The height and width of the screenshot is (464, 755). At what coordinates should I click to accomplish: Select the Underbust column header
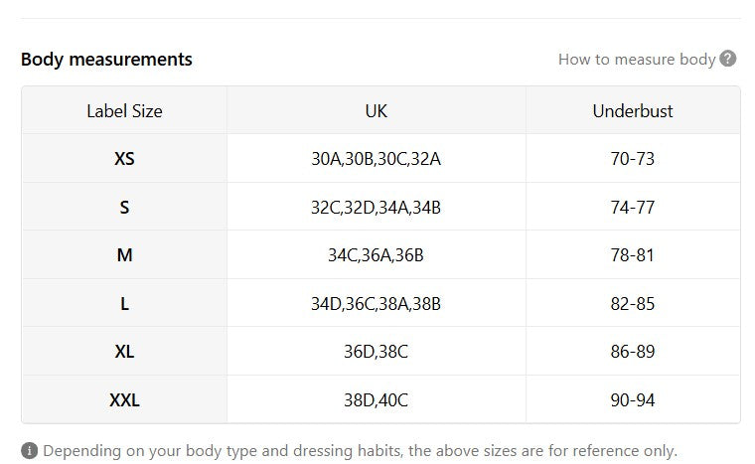pyautogui.click(x=633, y=111)
